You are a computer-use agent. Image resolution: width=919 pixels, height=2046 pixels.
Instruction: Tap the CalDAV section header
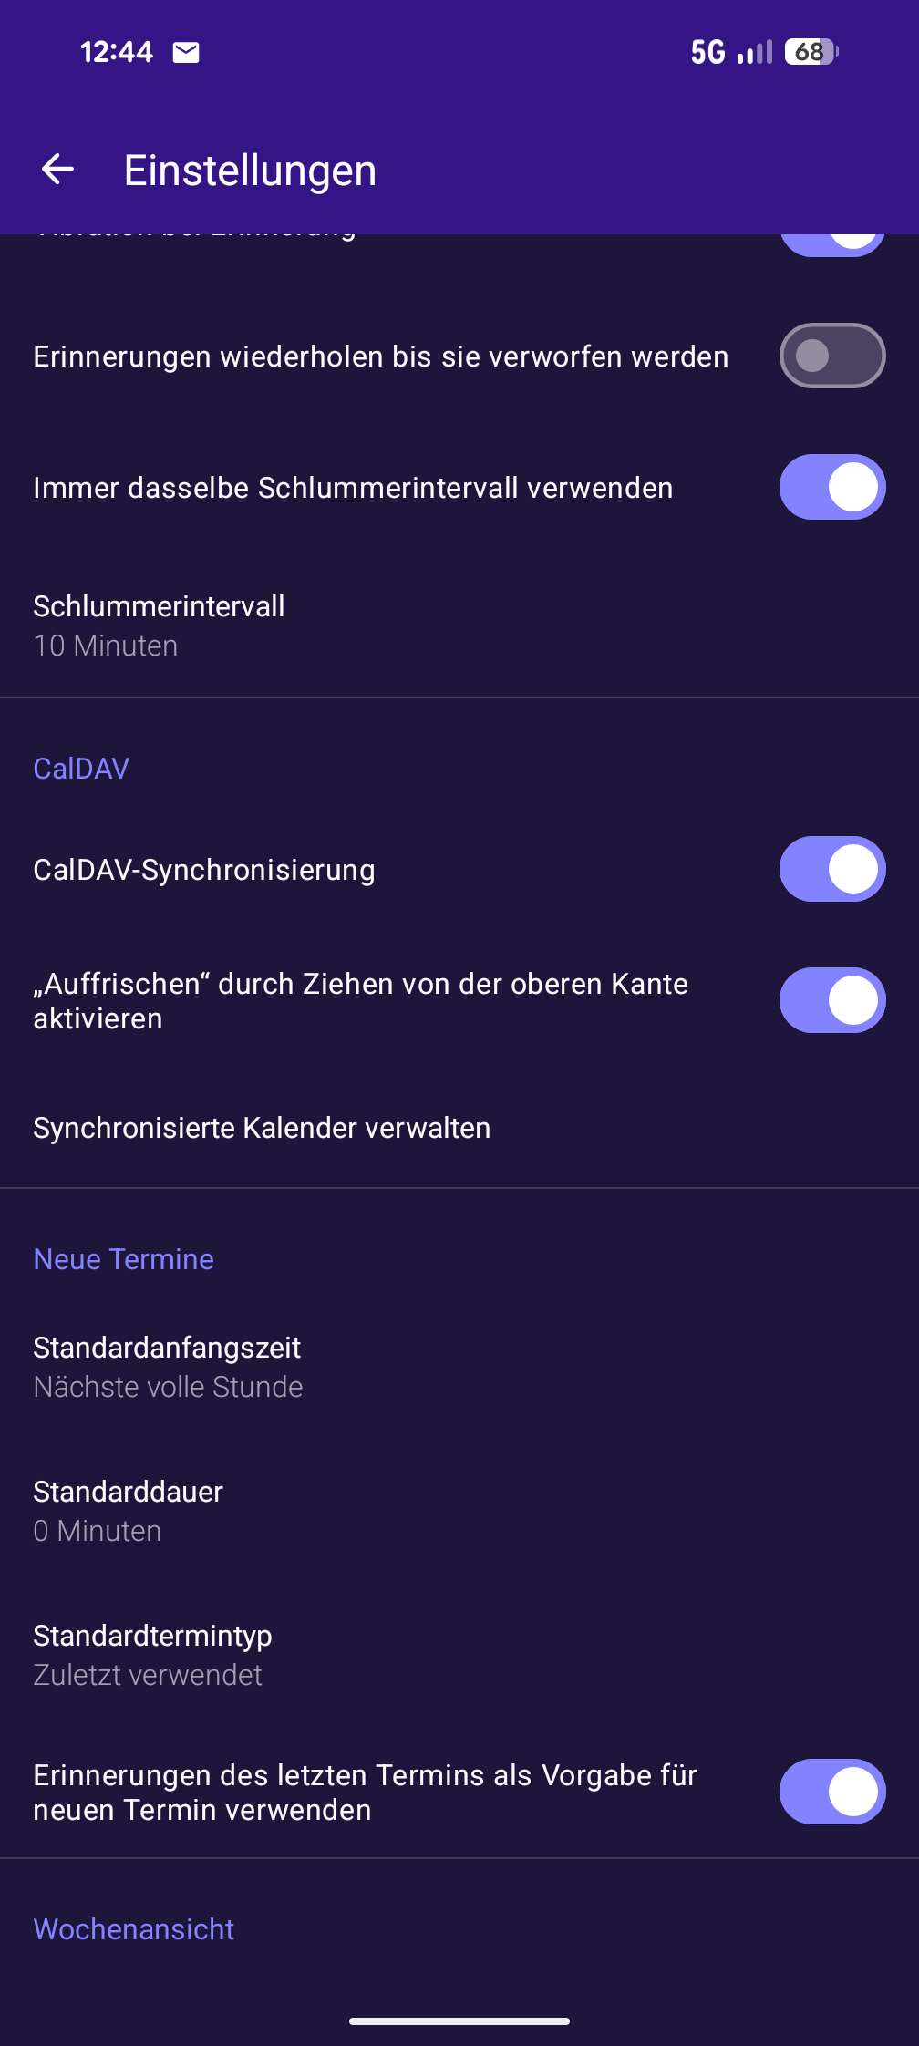tap(81, 769)
